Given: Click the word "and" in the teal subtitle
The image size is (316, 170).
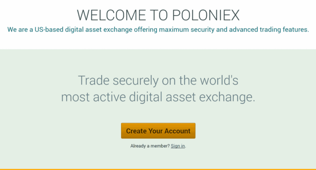Looking at the screenshot, I should point(222,30).
